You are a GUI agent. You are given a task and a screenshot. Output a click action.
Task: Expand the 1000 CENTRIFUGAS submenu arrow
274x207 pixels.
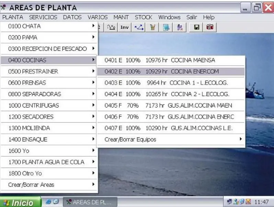pos(93,105)
